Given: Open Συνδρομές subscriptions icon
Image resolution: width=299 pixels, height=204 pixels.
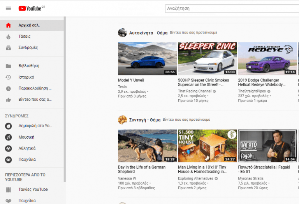Looking at the screenshot, I should (8, 48).
